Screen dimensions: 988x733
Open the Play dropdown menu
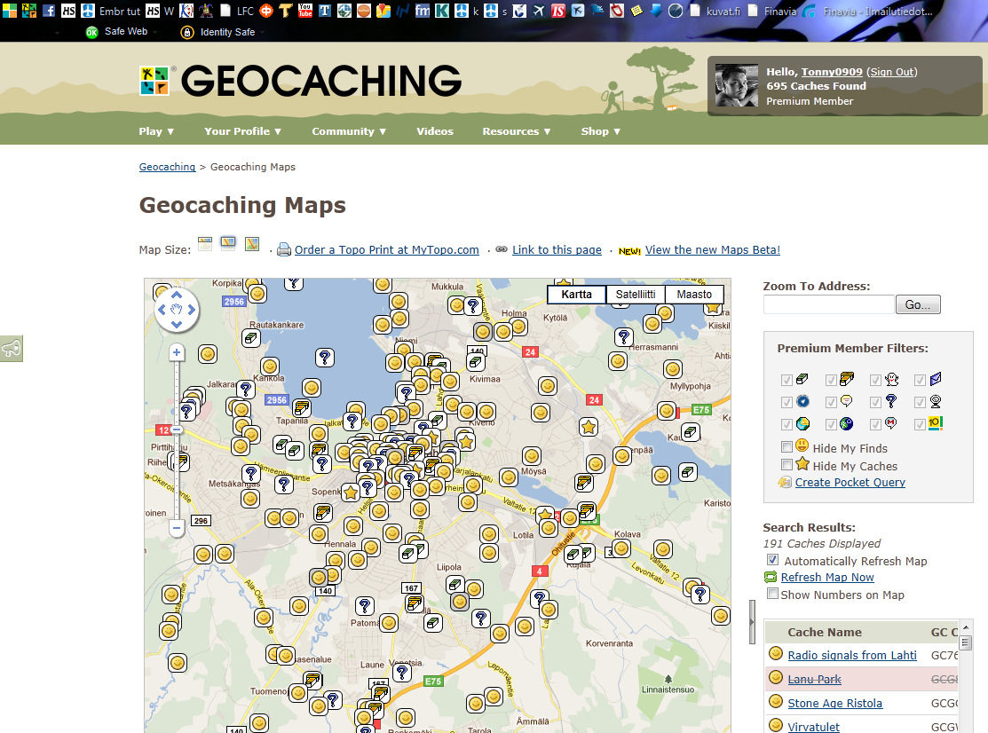156,131
